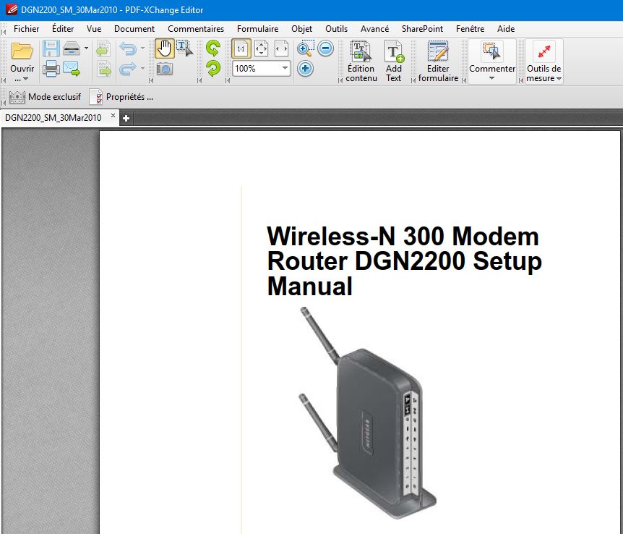Expand the Outils de mesure dropdown arrow
Viewport: 623px width, 534px height.
pyautogui.click(x=559, y=79)
